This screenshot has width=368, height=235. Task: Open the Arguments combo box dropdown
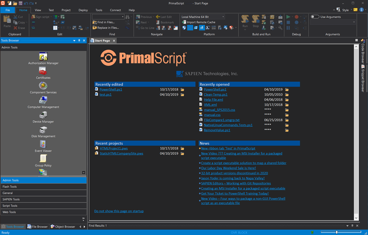(x=354, y=22)
